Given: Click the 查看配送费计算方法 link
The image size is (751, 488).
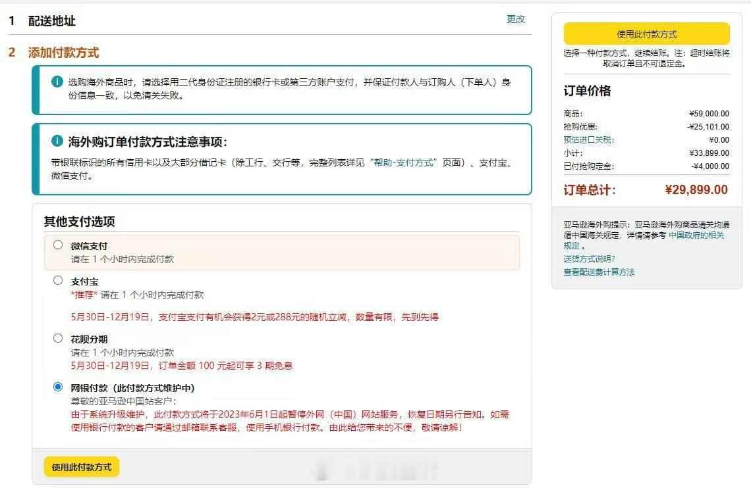Looking at the screenshot, I should 599,272.
